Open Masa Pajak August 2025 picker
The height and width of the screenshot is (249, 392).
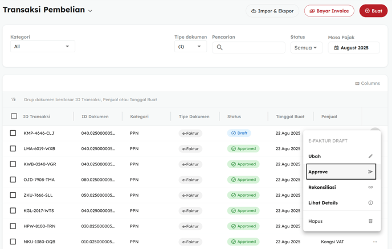tap(354, 48)
